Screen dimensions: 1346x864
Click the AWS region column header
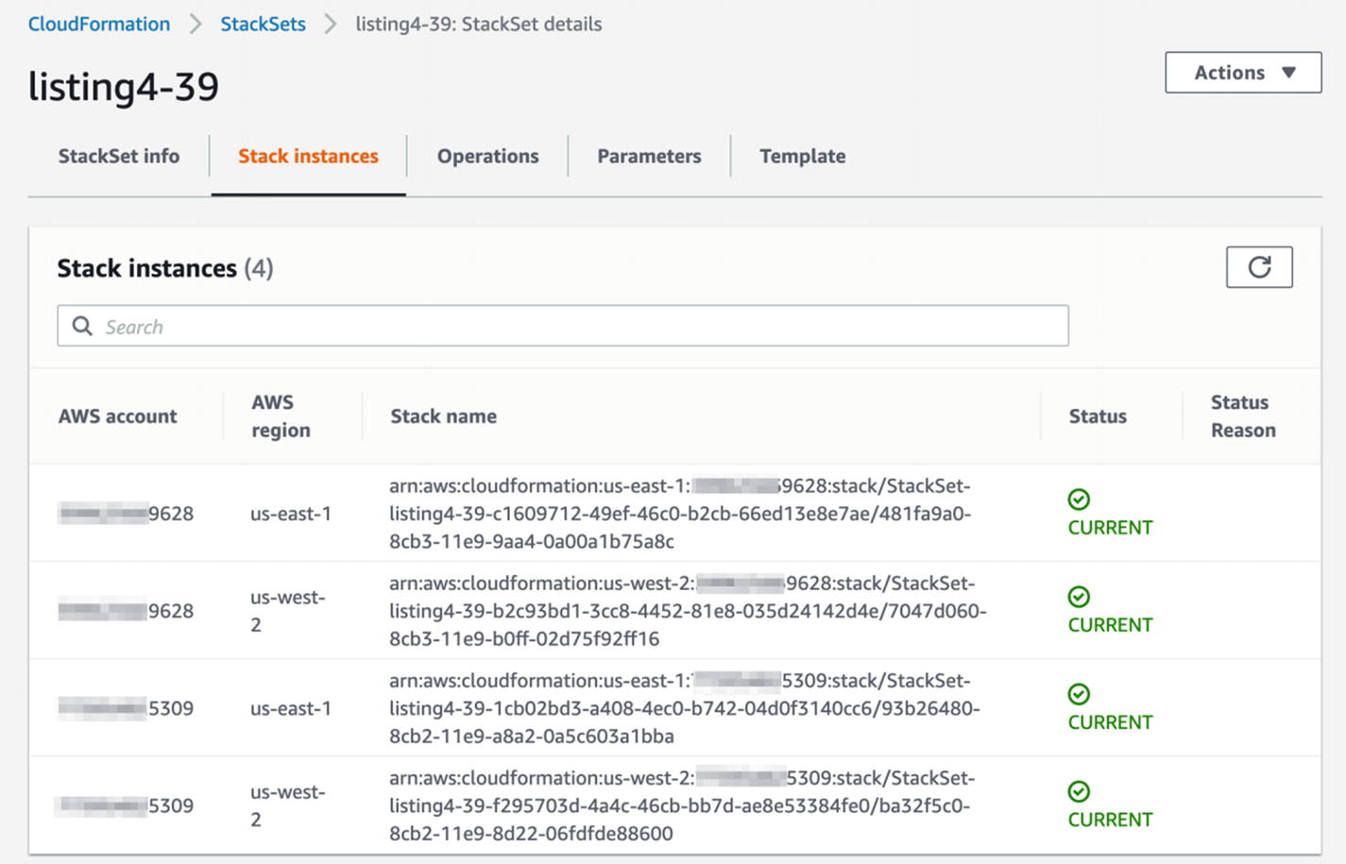(x=281, y=415)
